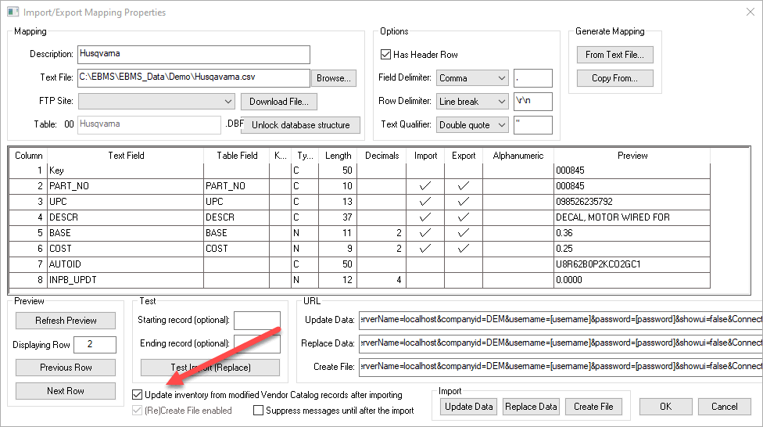The width and height of the screenshot is (763, 427).
Task: Click the Alphanumeric column header
Action: point(518,156)
